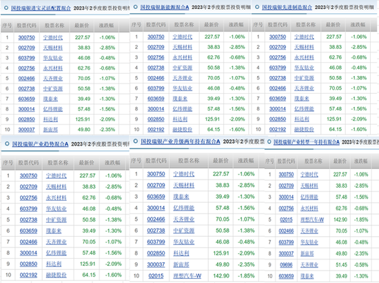
Task: Click 宁德时代 in 产业趋势混合A table
Action: click(x=57, y=175)
